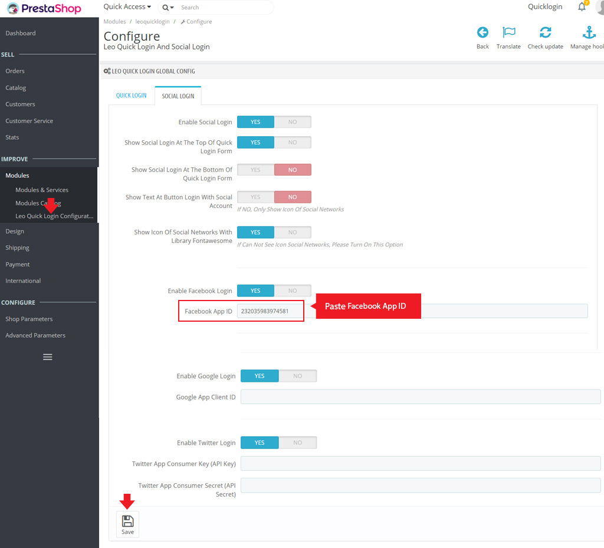Open the search magnifier dropdown
604x548 pixels.
click(x=168, y=7)
